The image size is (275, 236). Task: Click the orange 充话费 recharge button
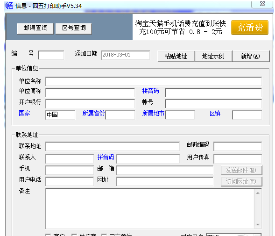pos(250,28)
